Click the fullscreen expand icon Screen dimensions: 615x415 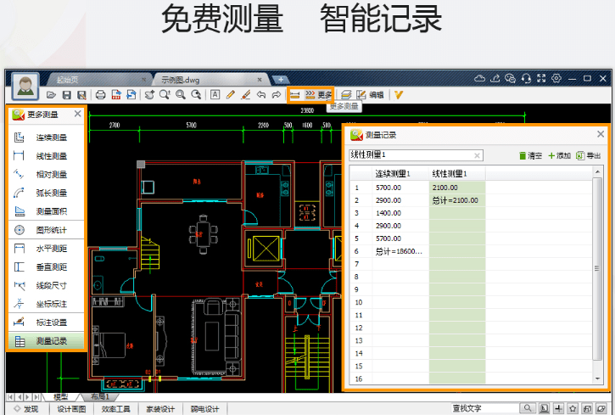[541, 78]
